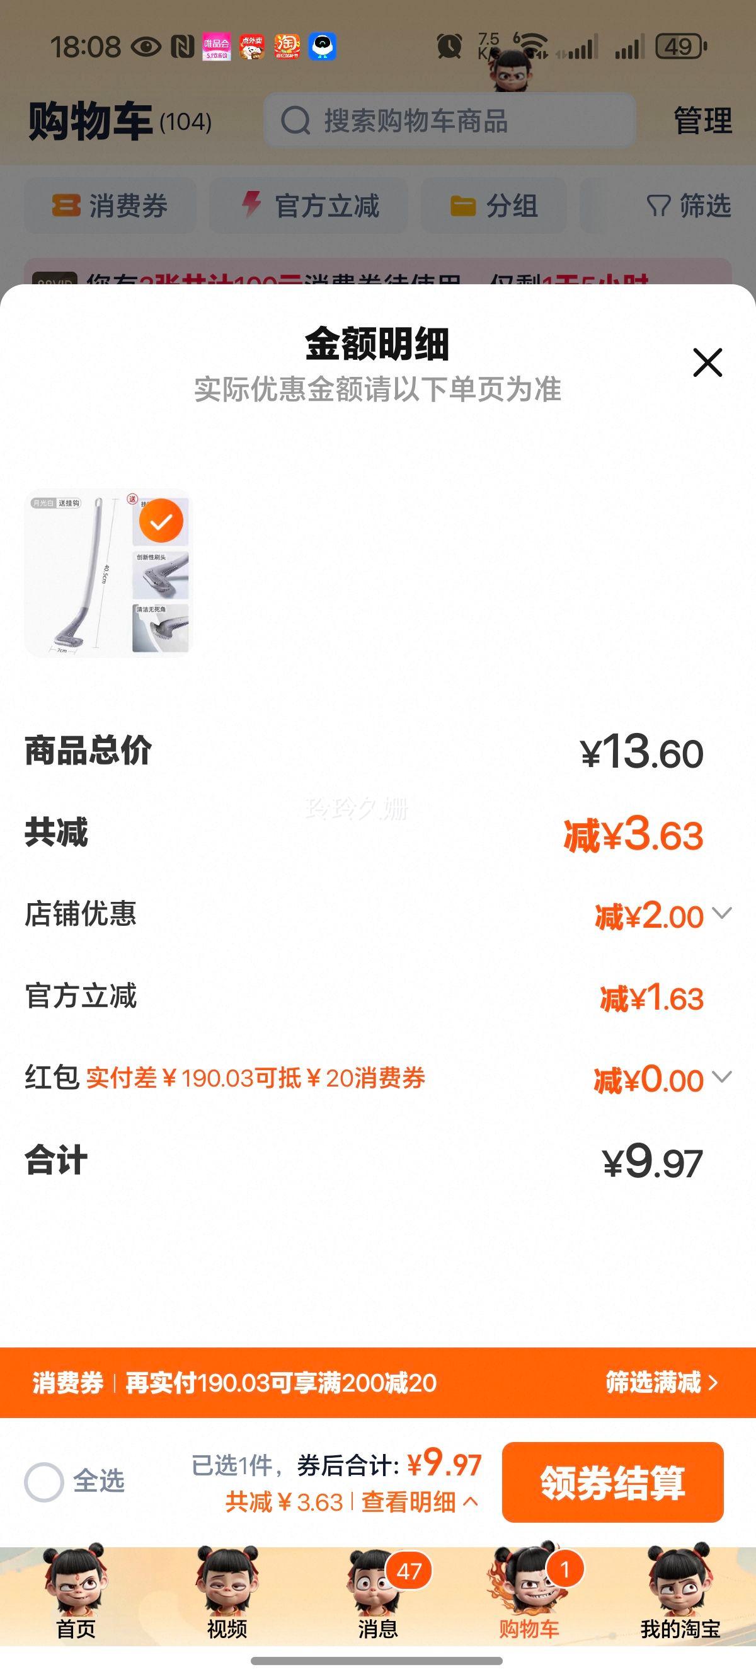Click the 领券结算 checkout button

pos(612,1482)
